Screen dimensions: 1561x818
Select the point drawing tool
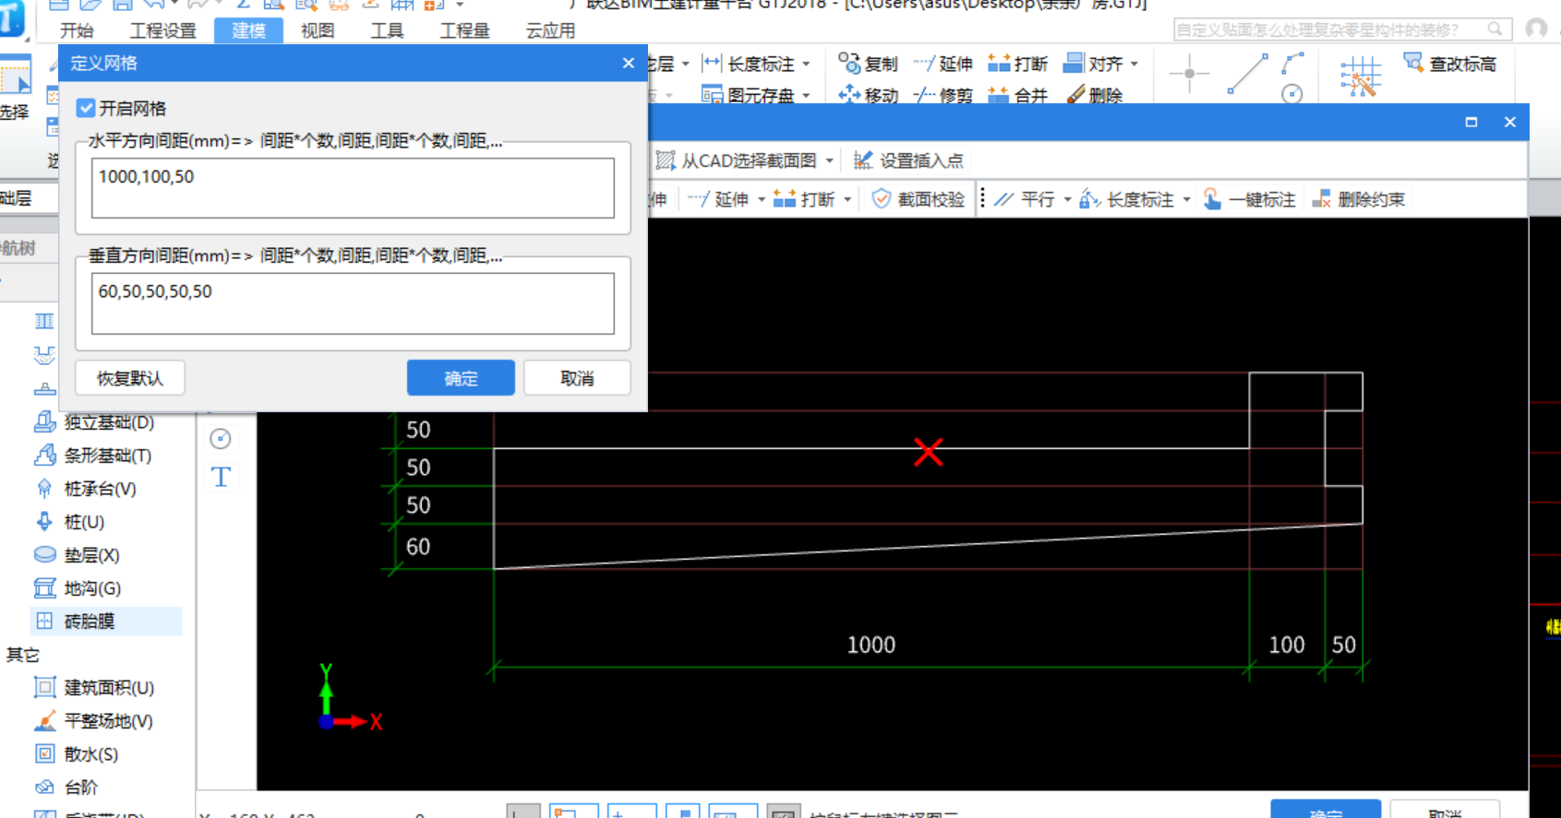[x=1189, y=74]
